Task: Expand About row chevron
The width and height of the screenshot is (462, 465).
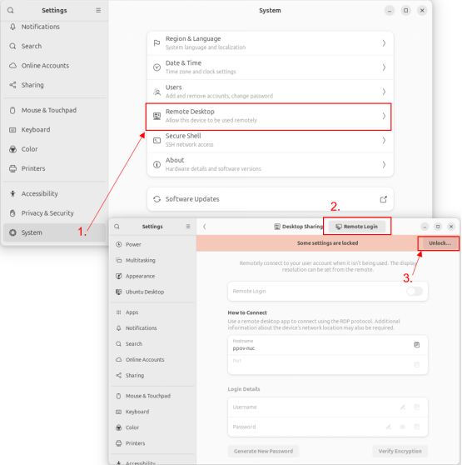Action: [384, 165]
